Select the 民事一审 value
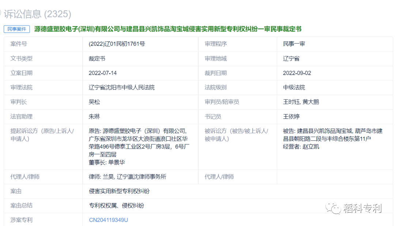 (294, 44)
